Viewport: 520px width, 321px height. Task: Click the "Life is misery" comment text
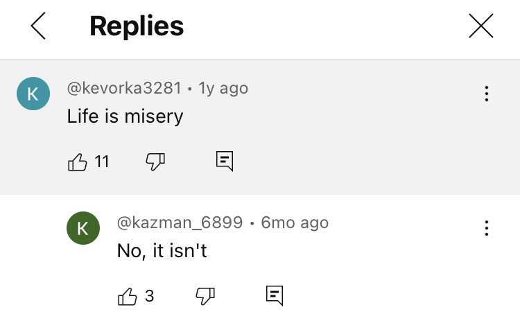125,116
